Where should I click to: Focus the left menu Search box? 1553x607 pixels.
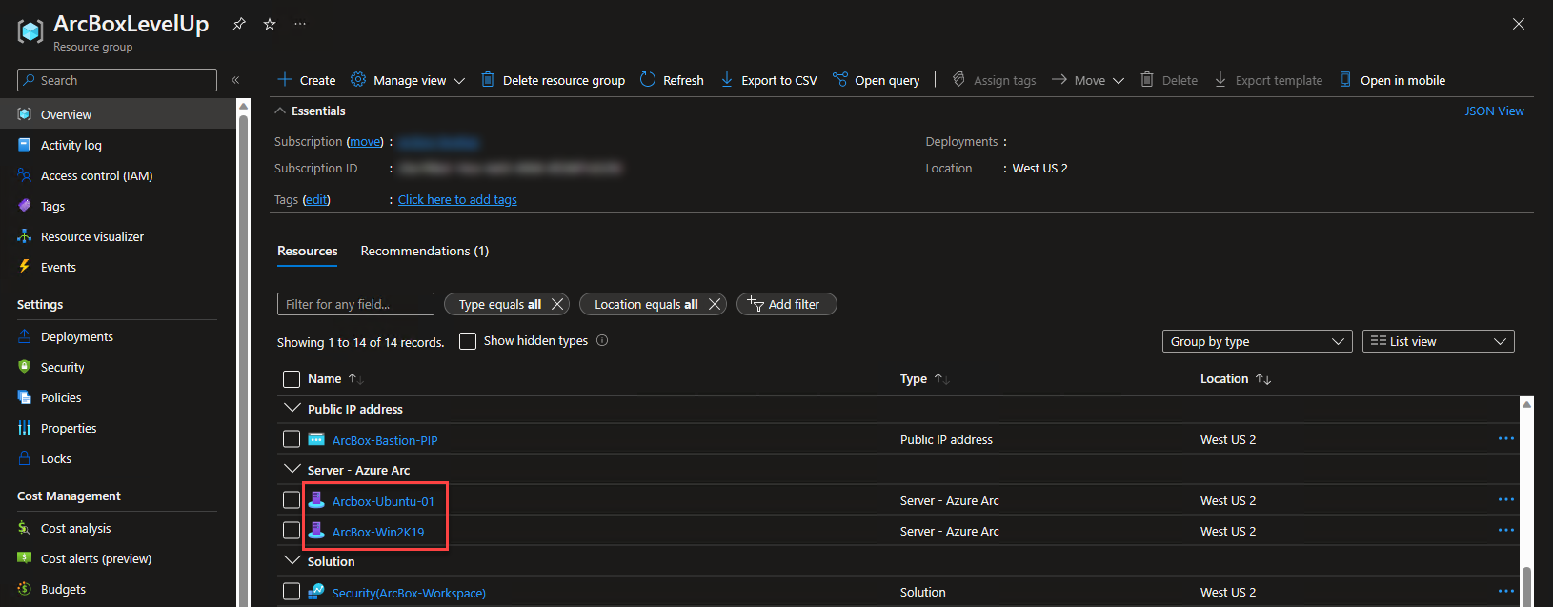(x=117, y=80)
